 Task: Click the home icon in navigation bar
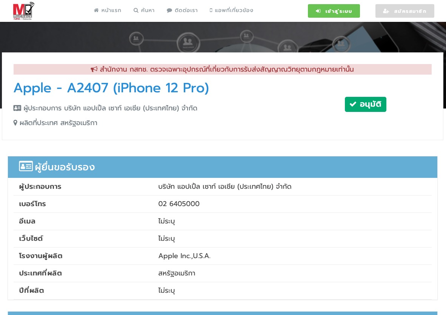(97, 11)
